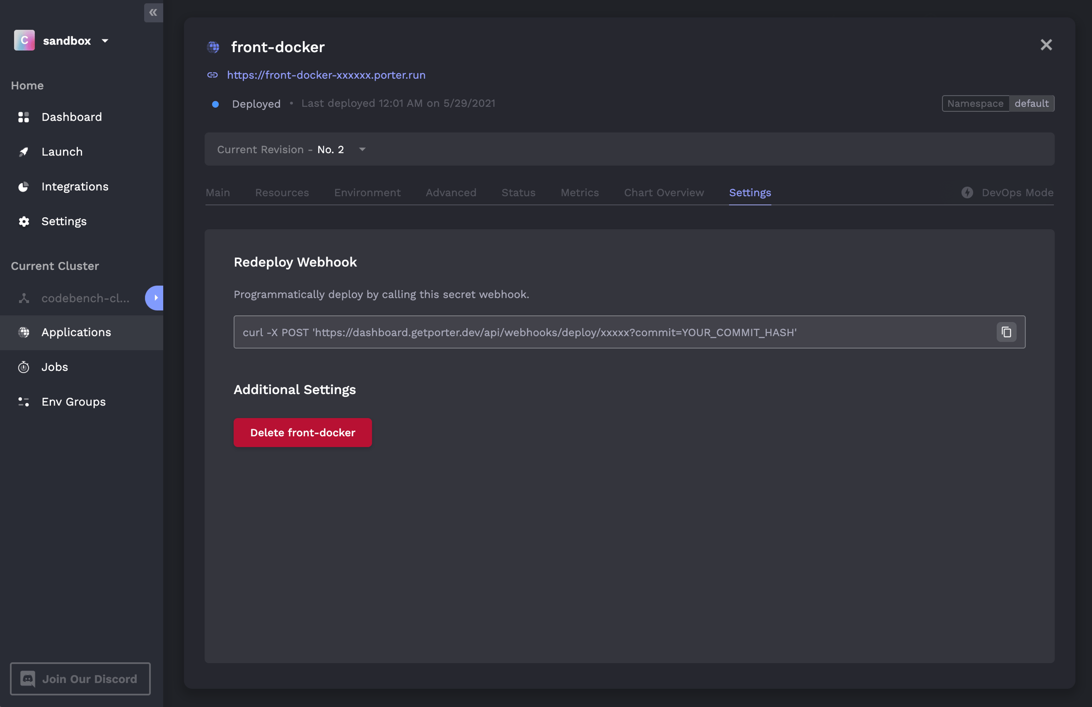Click the DevOps Mode lightning icon
This screenshot has width=1092, height=707.
click(967, 193)
